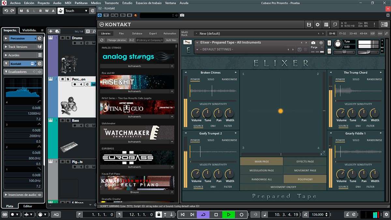Screen dimensions: 391x220
Task: Click the orange XY pad puck
Action: point(281,111)
